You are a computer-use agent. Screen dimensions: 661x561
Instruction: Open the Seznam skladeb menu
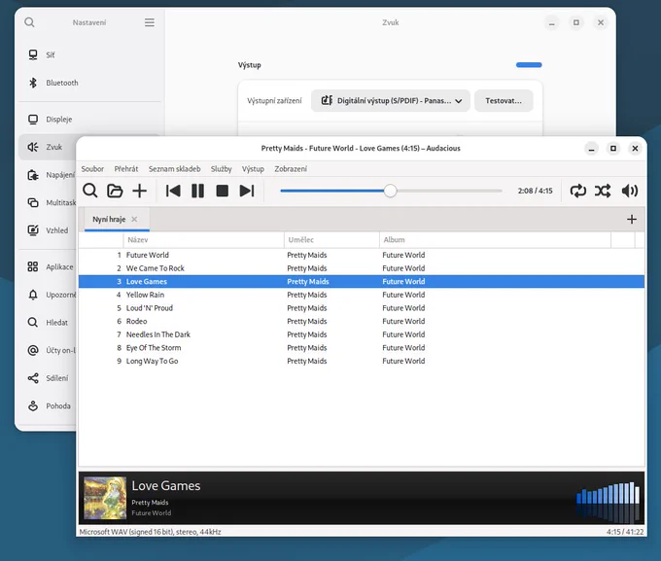175,169
